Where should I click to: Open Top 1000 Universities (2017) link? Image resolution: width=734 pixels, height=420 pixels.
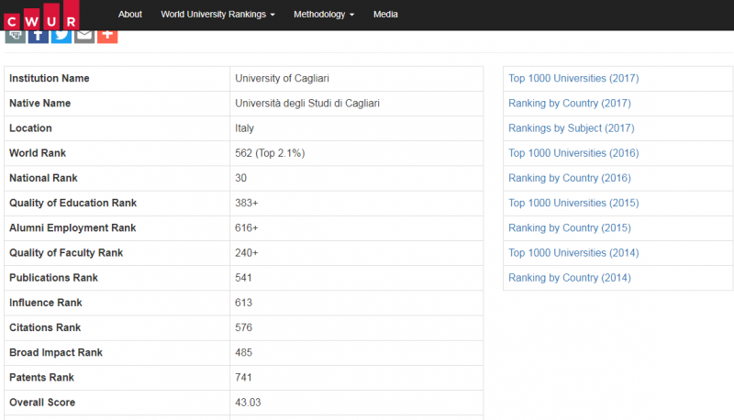point(573,79)
